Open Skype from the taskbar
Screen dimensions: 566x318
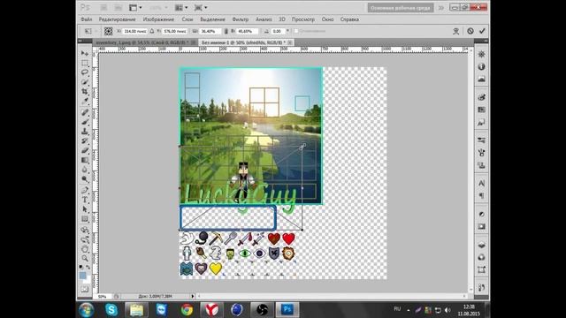[x=111, y=310]
